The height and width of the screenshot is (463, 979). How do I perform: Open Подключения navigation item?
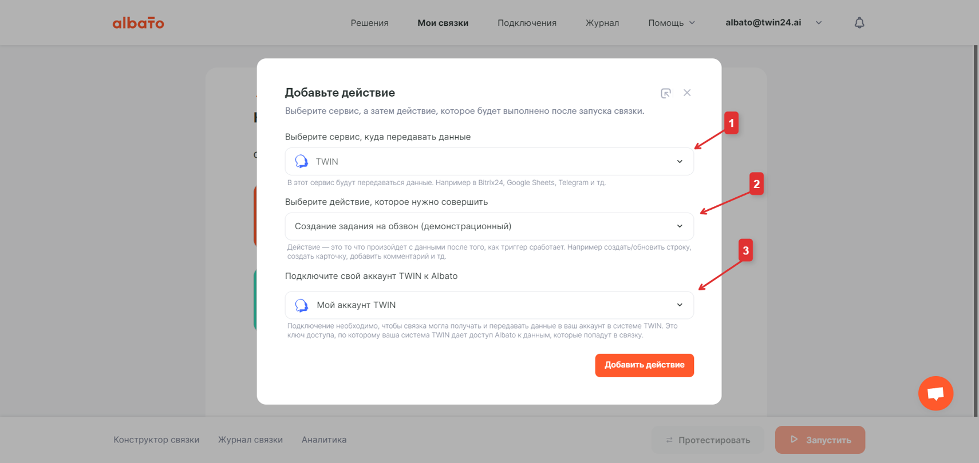527,23
